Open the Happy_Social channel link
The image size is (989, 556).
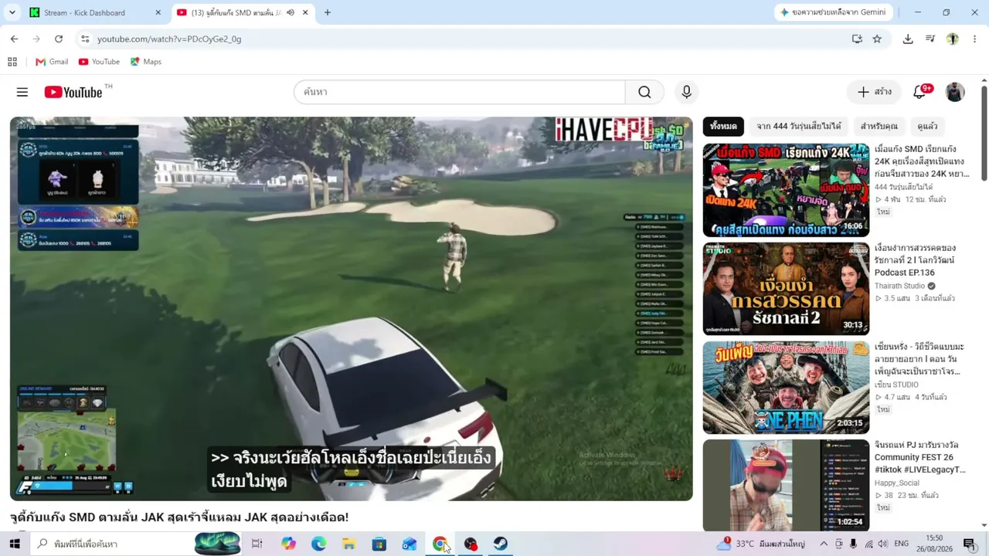click(x=896, y=483)
